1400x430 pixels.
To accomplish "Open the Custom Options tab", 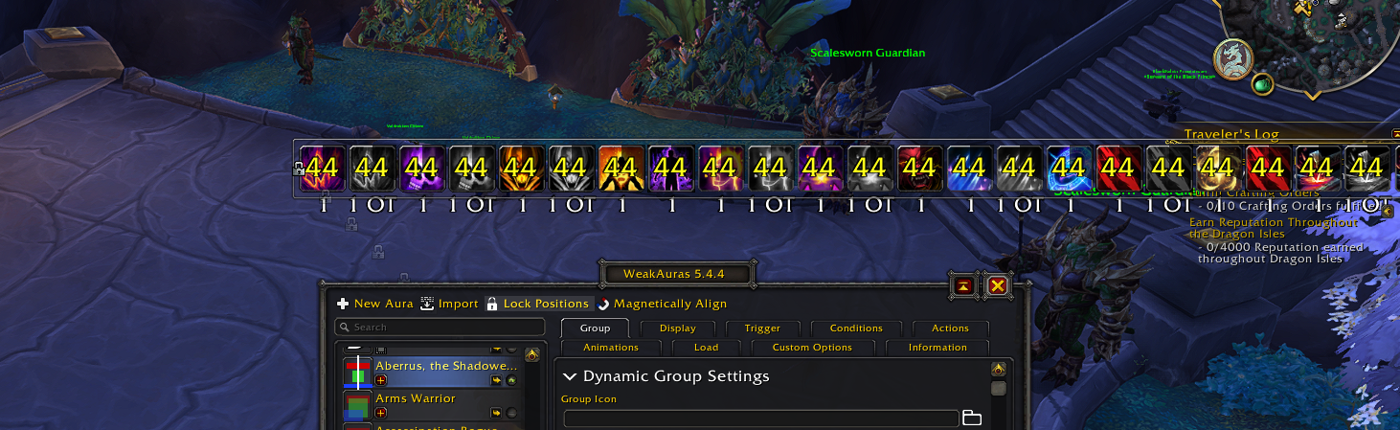I will click(812, 347).
